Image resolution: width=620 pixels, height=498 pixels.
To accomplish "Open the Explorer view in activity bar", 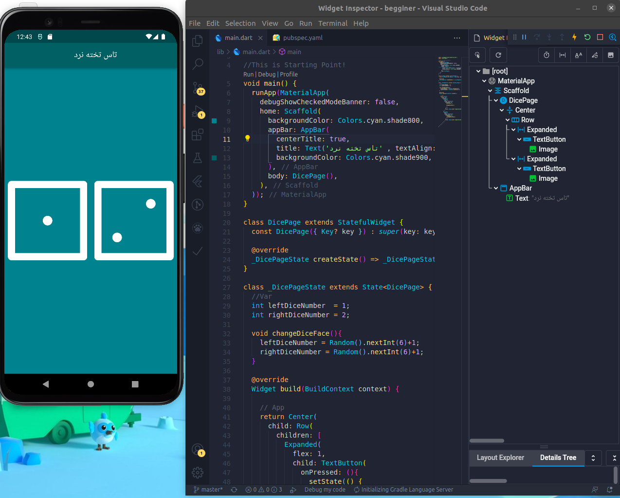I will (x=198, y=41).
